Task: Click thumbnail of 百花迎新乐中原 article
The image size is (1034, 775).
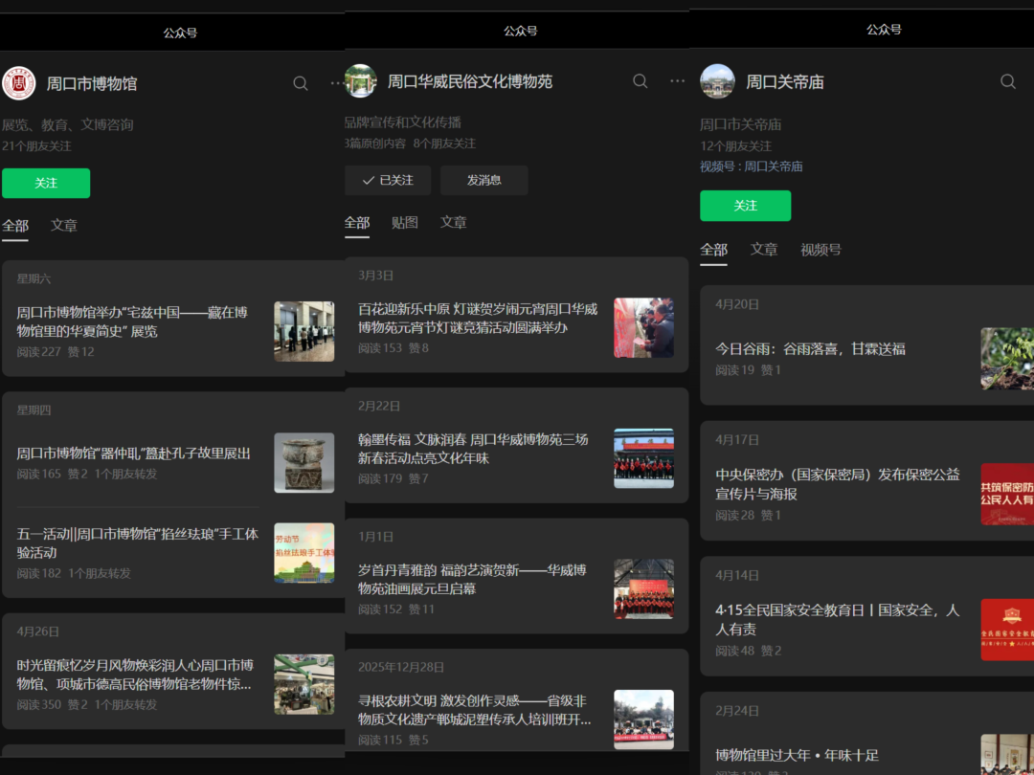Action: coord(643,327)
